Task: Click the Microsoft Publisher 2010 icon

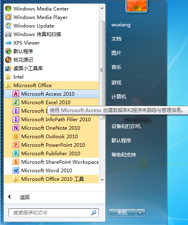Action: pos(16,153)
